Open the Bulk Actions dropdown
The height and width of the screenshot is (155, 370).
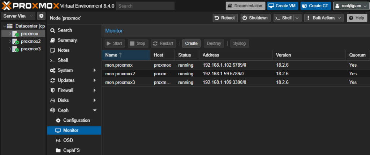(x=324, y=18)
